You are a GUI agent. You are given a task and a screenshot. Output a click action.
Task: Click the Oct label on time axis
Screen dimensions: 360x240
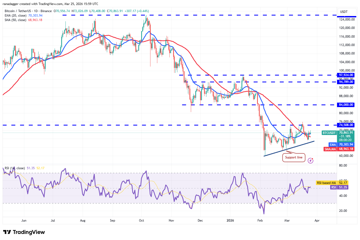point(141,221)
